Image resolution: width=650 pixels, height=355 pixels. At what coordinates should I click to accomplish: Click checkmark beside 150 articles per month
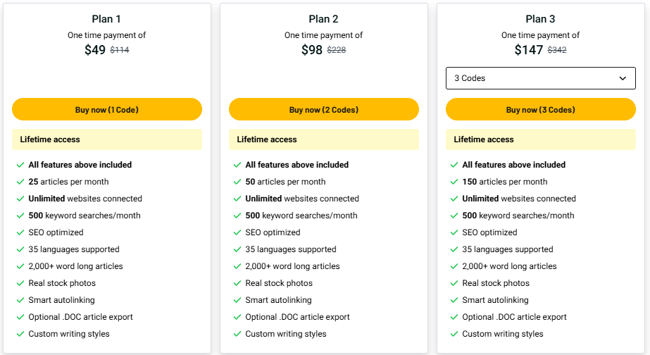click(454, 182)
